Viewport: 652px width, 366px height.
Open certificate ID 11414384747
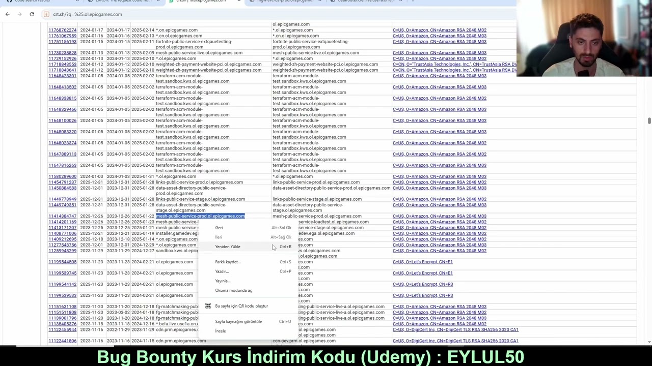[x=63, y=216]
